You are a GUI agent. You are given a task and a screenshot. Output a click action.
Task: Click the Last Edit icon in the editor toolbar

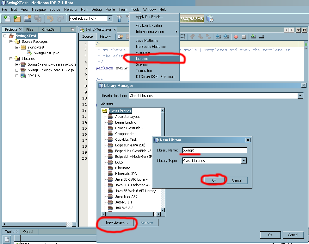tap(121, 36)
